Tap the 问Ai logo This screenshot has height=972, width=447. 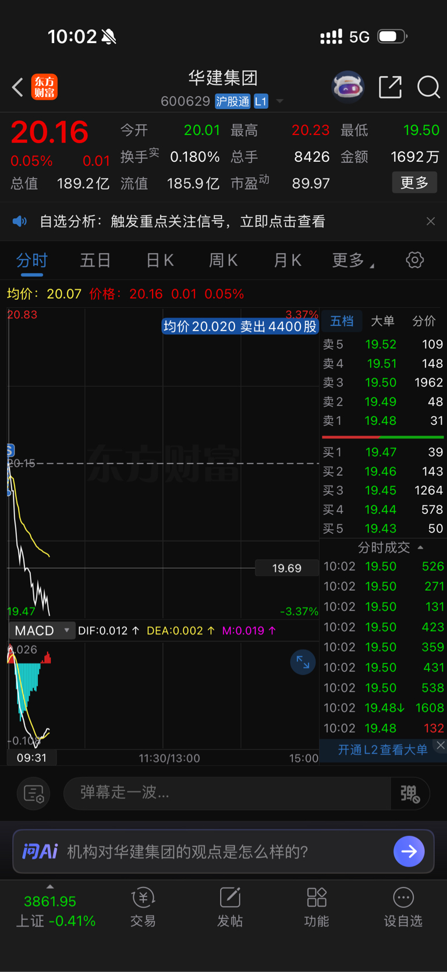(40, 852)
